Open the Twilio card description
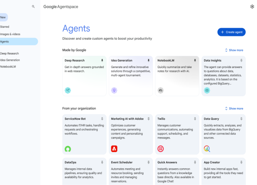257x185 pixels. pos(175,132)
